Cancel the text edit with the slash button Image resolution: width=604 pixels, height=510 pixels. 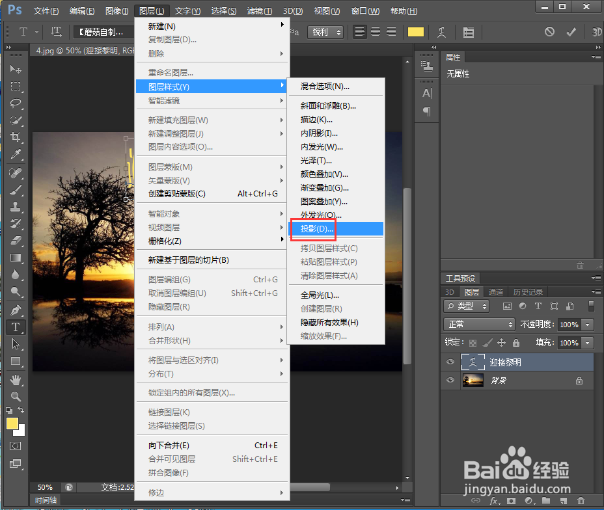coord(550,31)
